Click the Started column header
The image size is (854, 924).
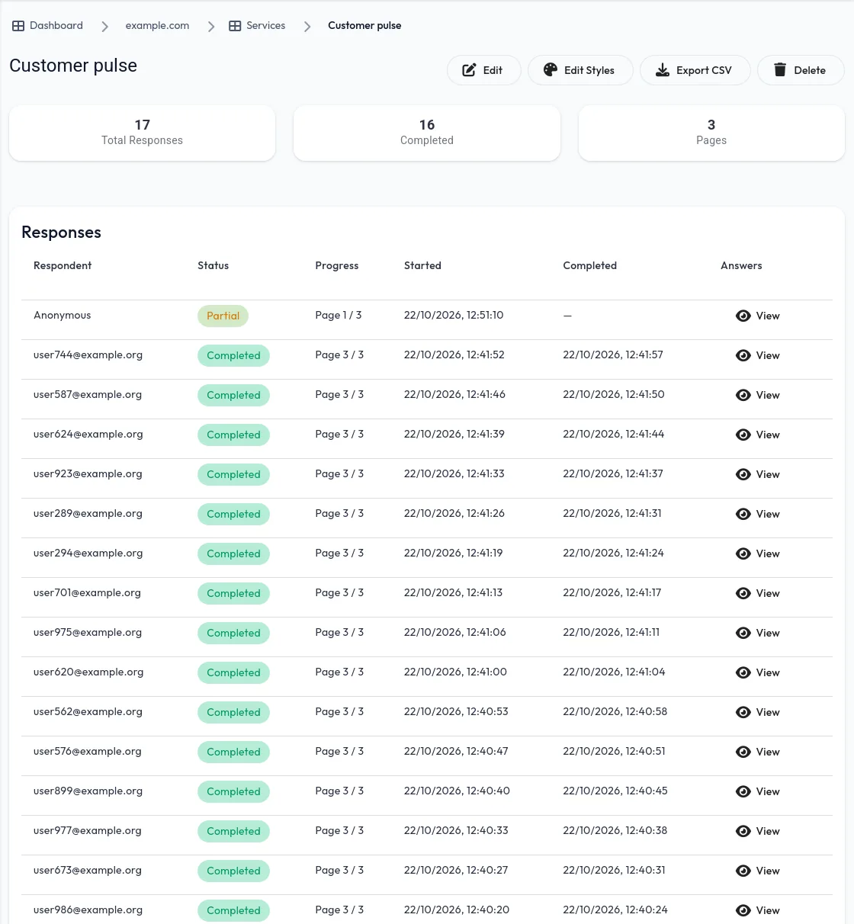[x=422, y=265]
